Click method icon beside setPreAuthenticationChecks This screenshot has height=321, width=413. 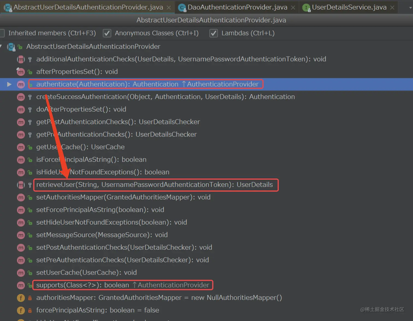(x=21, y=260)
